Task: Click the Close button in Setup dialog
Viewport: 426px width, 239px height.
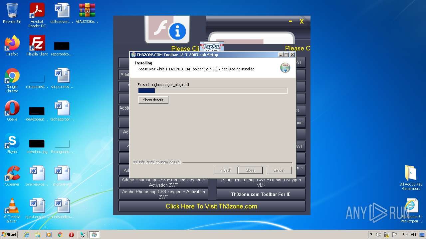Action: tap(250, 170)
